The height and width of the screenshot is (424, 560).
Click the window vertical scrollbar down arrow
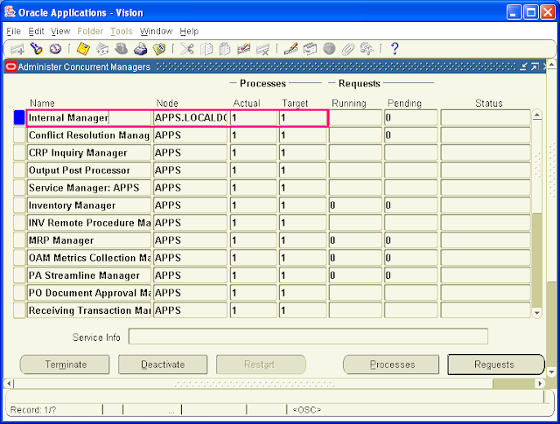point(551,372)
